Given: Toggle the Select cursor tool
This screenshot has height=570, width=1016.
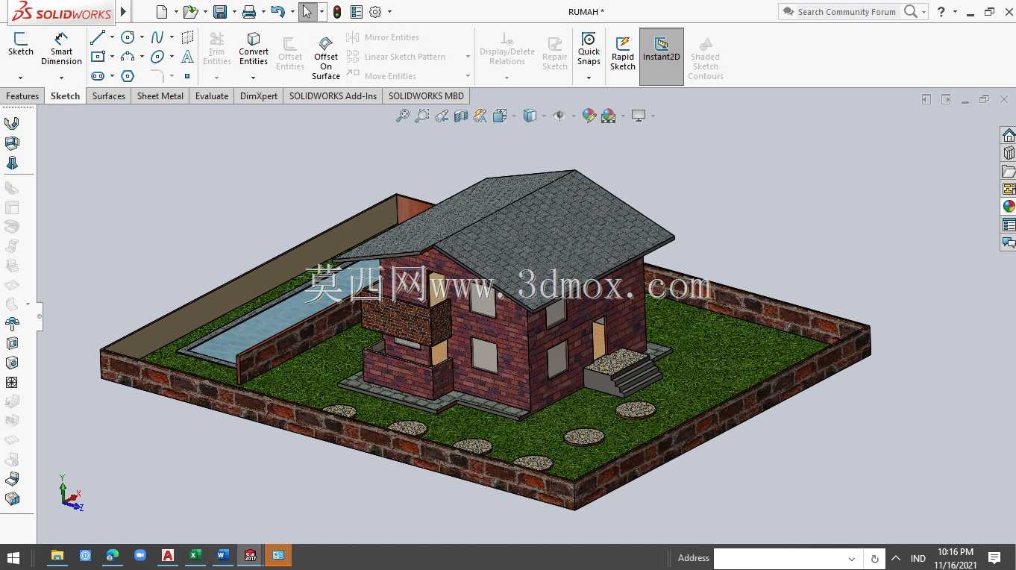Looking at the screenshot, I should coord(307,12).
